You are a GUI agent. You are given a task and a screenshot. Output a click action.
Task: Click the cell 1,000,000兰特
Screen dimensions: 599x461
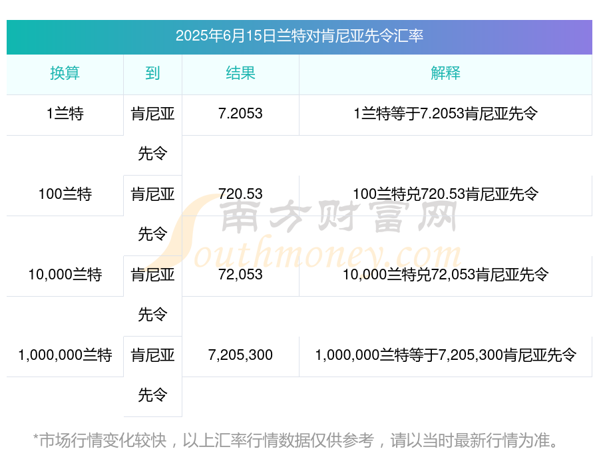click(x=65, y=355)
